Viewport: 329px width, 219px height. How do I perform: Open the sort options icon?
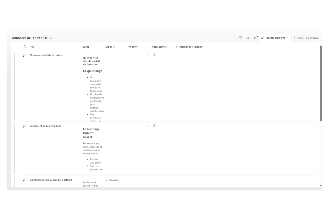click(256, 38)
